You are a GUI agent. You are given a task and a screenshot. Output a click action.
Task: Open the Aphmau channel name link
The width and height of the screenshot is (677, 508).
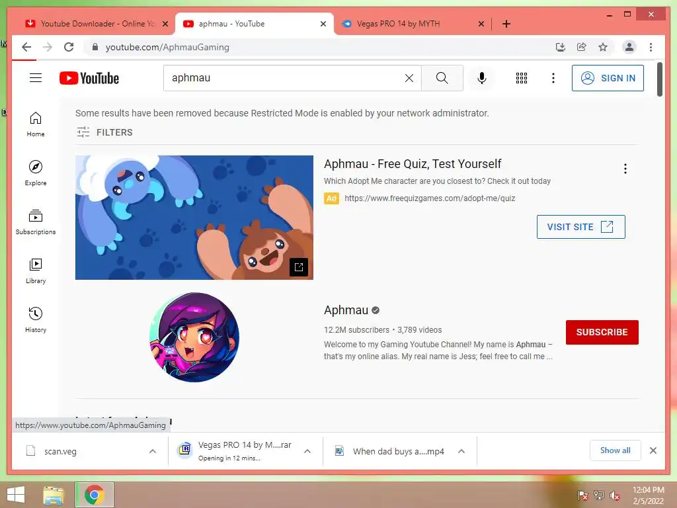coord(346,310)
